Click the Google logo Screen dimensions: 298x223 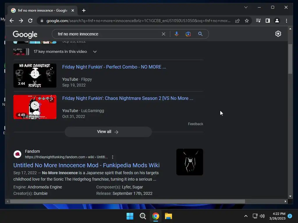pos(25,35)
